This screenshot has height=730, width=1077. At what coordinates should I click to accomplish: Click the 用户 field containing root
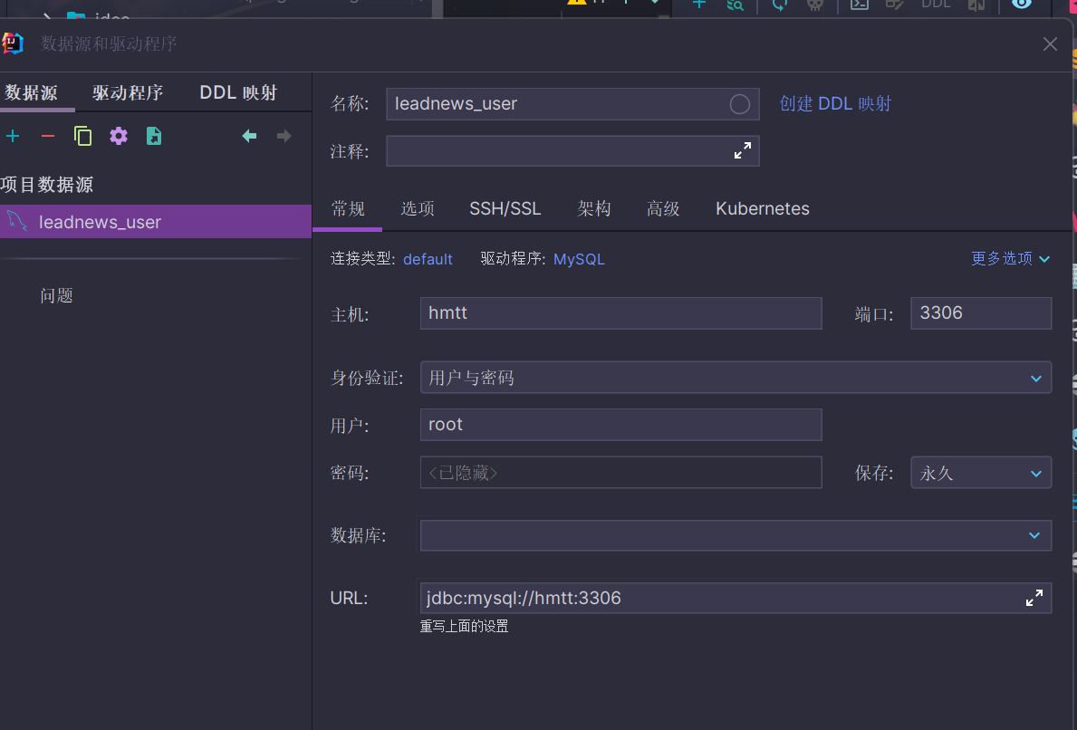pyautogui.click(x=620, y=425)
